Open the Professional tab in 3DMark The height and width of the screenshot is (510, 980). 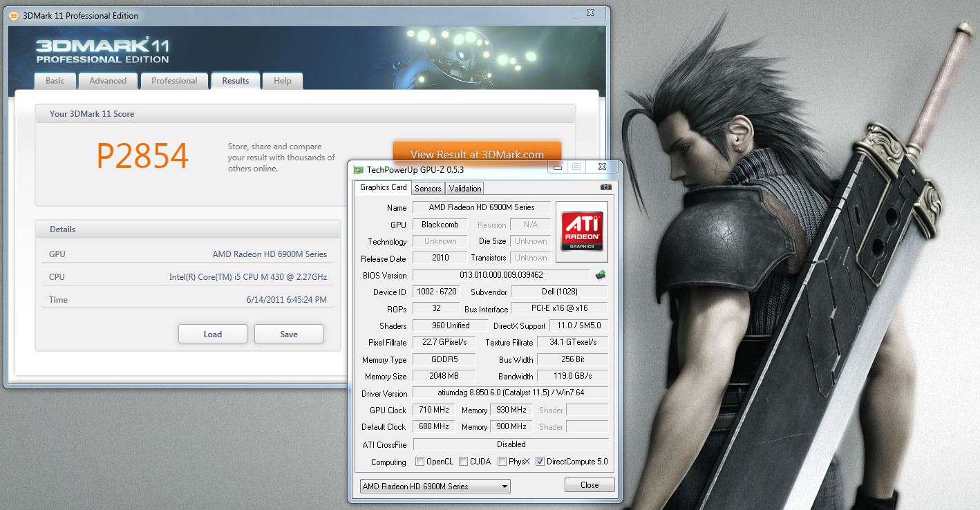(x=174, y=81)
